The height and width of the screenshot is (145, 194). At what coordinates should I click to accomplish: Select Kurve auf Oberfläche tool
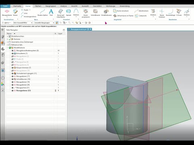coord(61,13)
